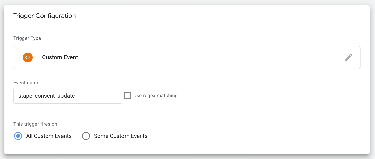375x159 pixels.
Task: Click the "This trigger fires on" label
Action: tap(35, 124)
